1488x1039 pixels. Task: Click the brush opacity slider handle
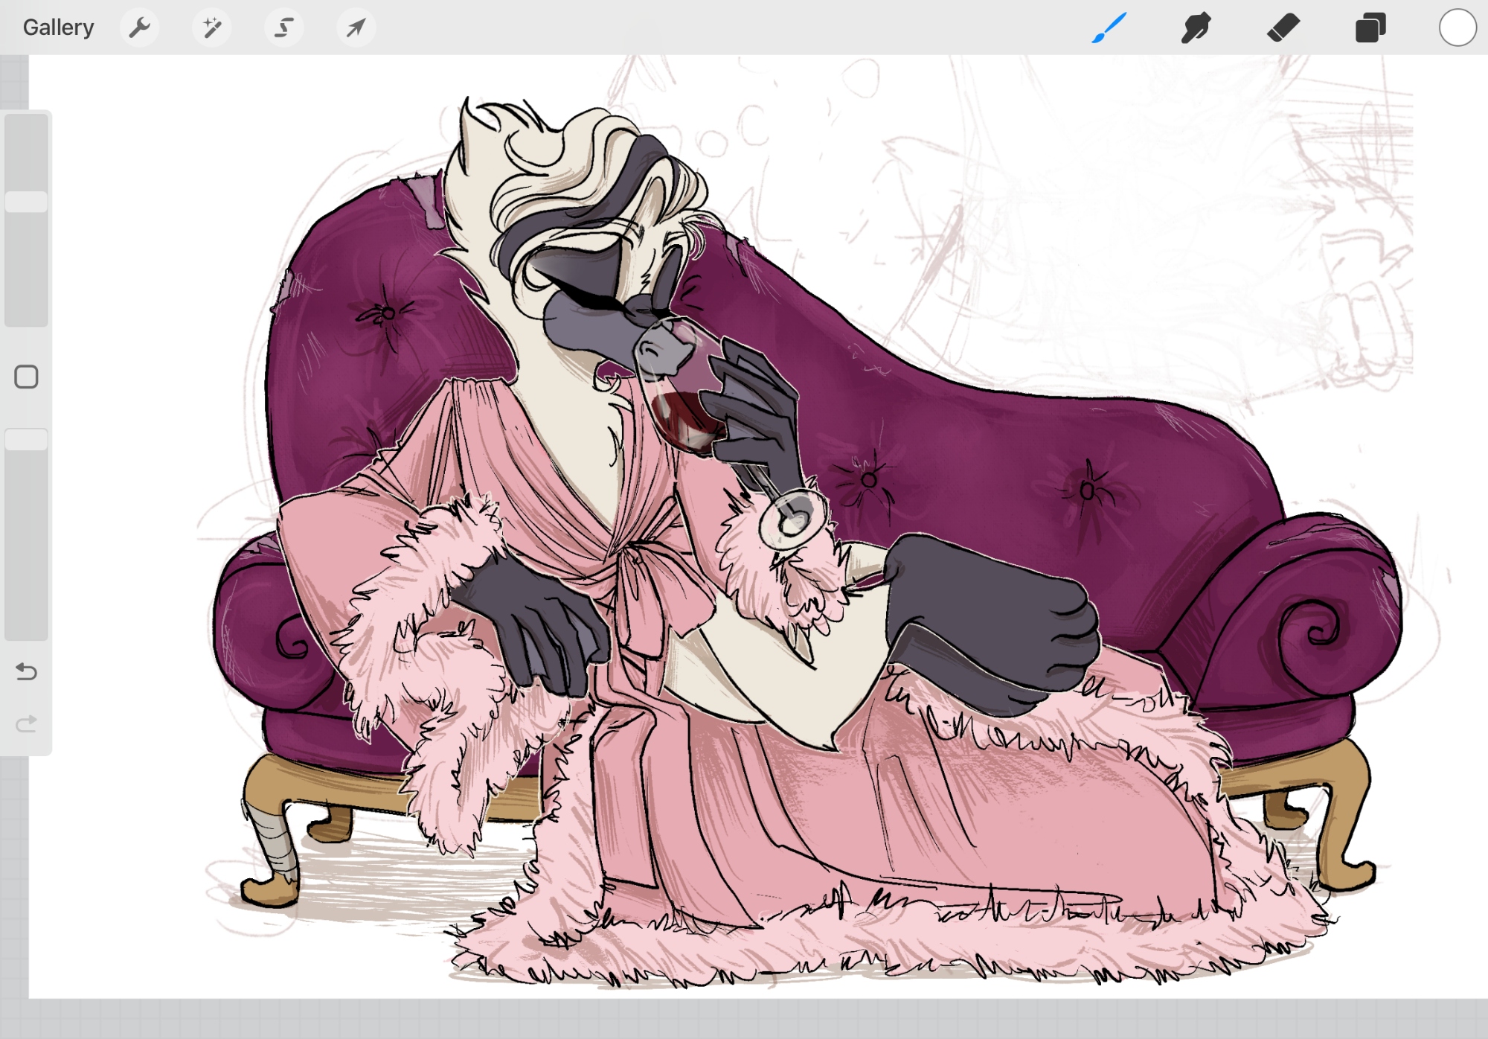point(27,439)
